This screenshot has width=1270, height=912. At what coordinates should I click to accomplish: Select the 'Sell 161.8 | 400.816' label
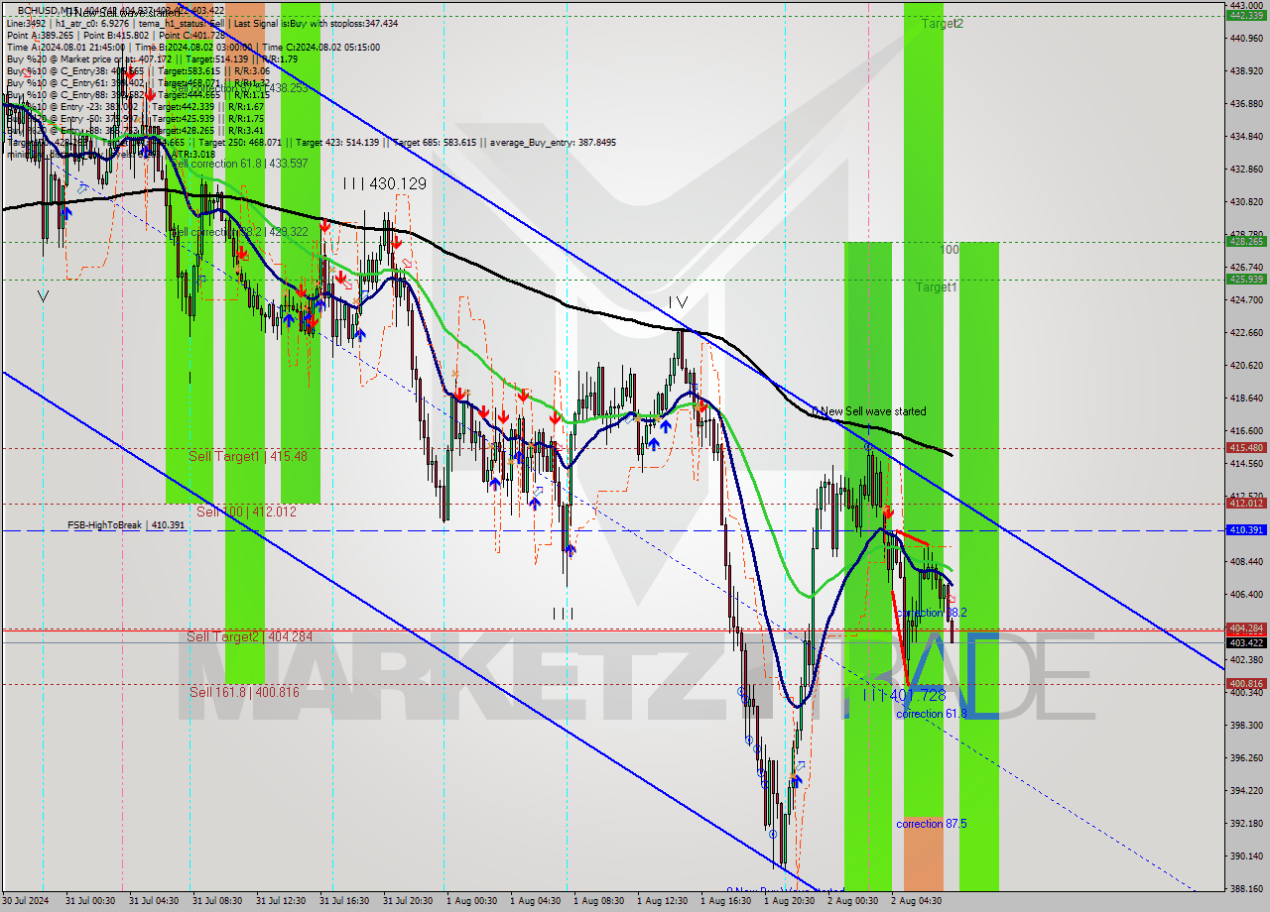coord(244,692)
